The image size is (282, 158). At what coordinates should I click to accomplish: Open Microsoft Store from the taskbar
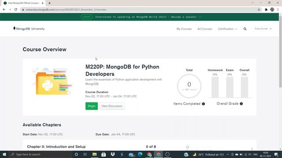tap(104, 154)
